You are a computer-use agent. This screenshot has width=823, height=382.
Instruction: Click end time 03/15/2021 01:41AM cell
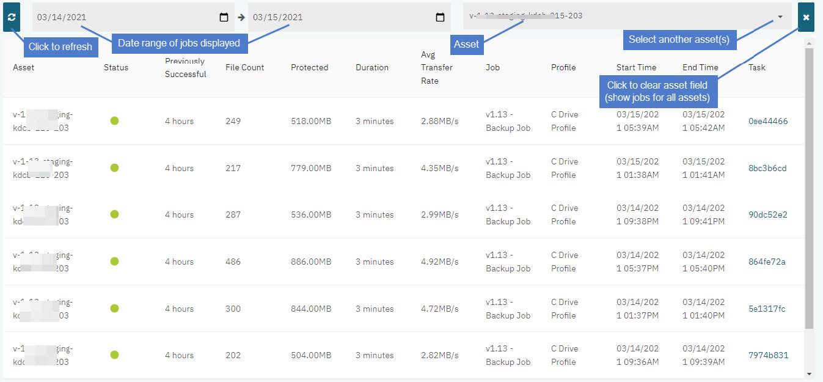pos(704,168)
